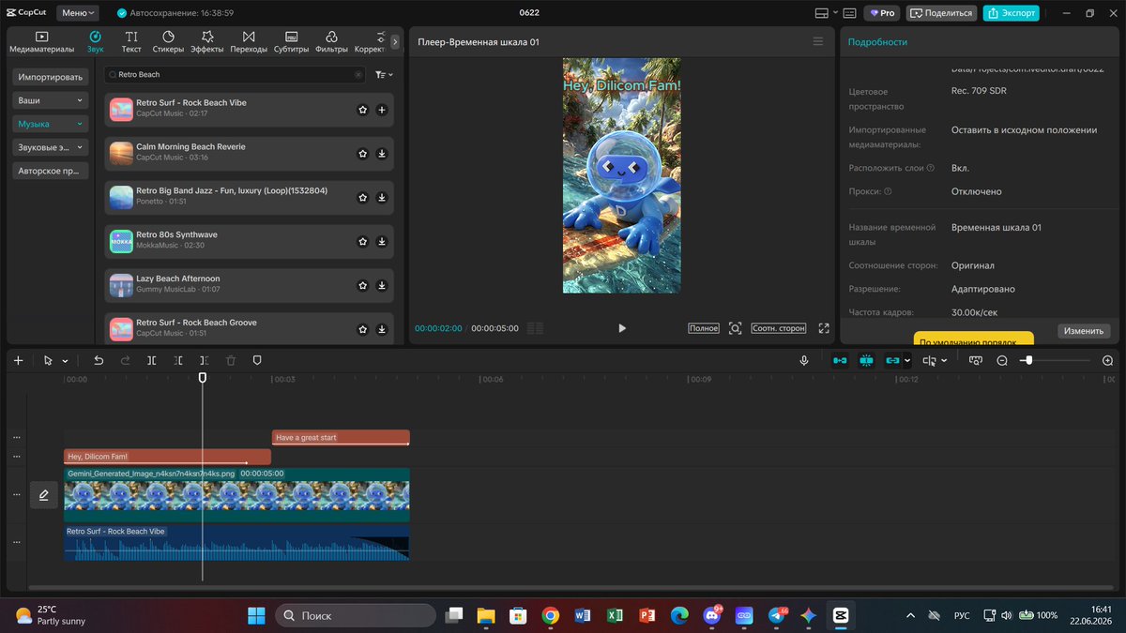The image size is (1126, 633).
Task: Open the layout switcher icon in title bar
Action: pyautogui.click(x=824, y=13)
